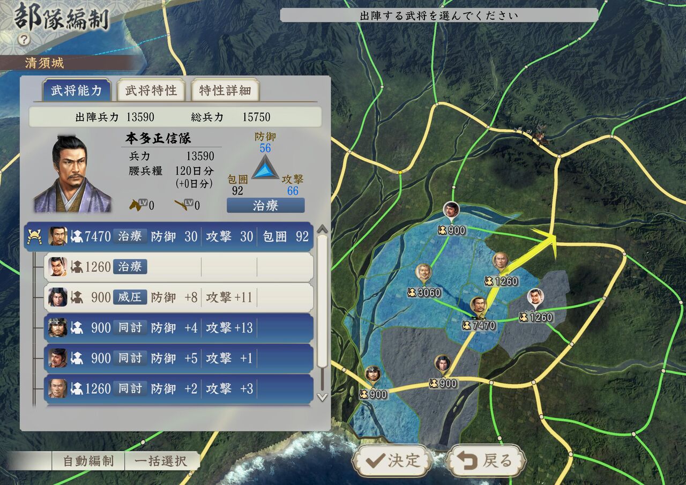Toggle the 7470-troop leader row

(x=169, y=237)
